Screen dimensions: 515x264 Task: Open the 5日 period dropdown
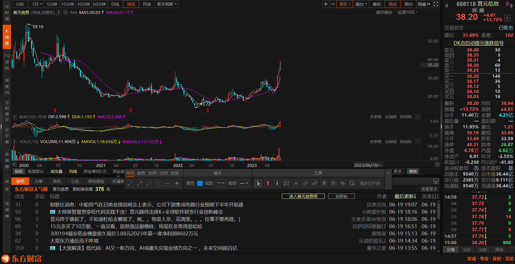[x=37, y=4]
